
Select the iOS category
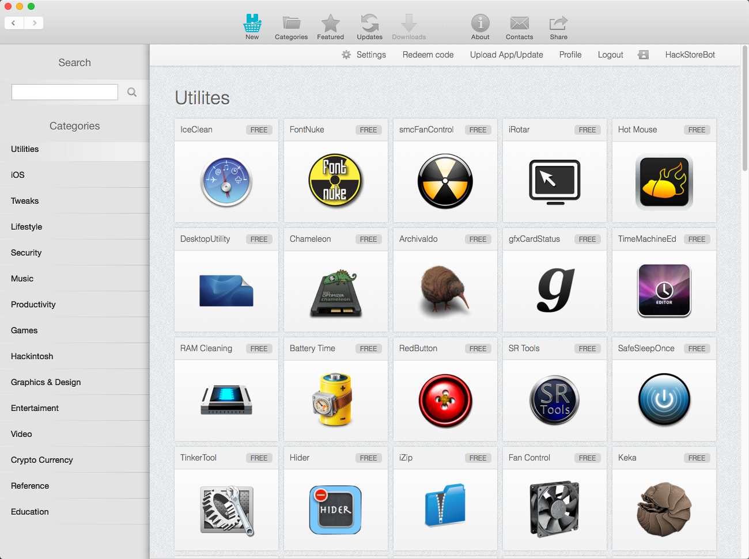[75, 175]
